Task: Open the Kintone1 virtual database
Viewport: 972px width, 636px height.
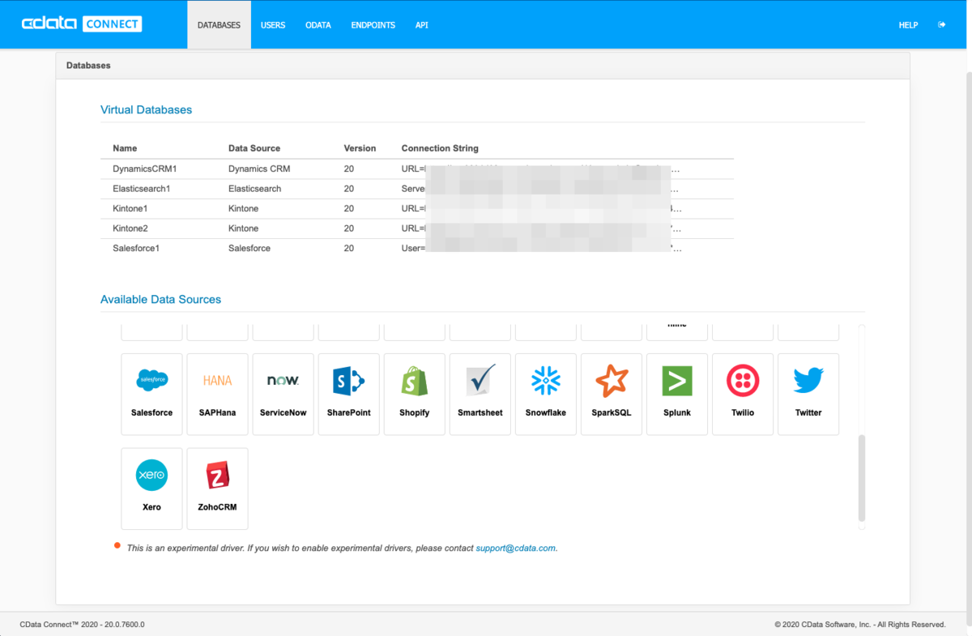Action: (130, 208)
